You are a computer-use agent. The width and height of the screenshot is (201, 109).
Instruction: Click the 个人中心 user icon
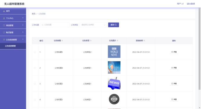(x=4, y=18)
